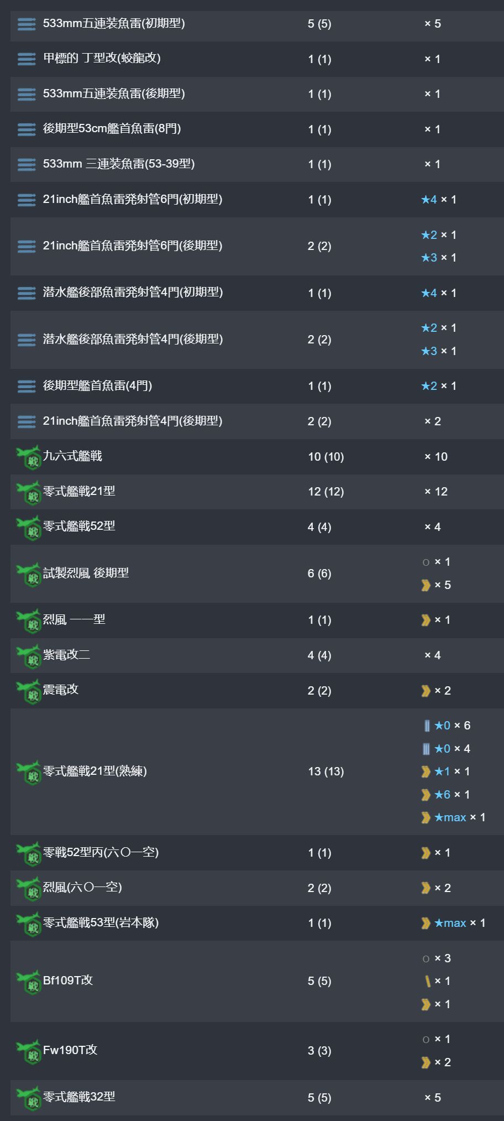Select fighter plane icon next to 九六式艦戦

point(29,457)
